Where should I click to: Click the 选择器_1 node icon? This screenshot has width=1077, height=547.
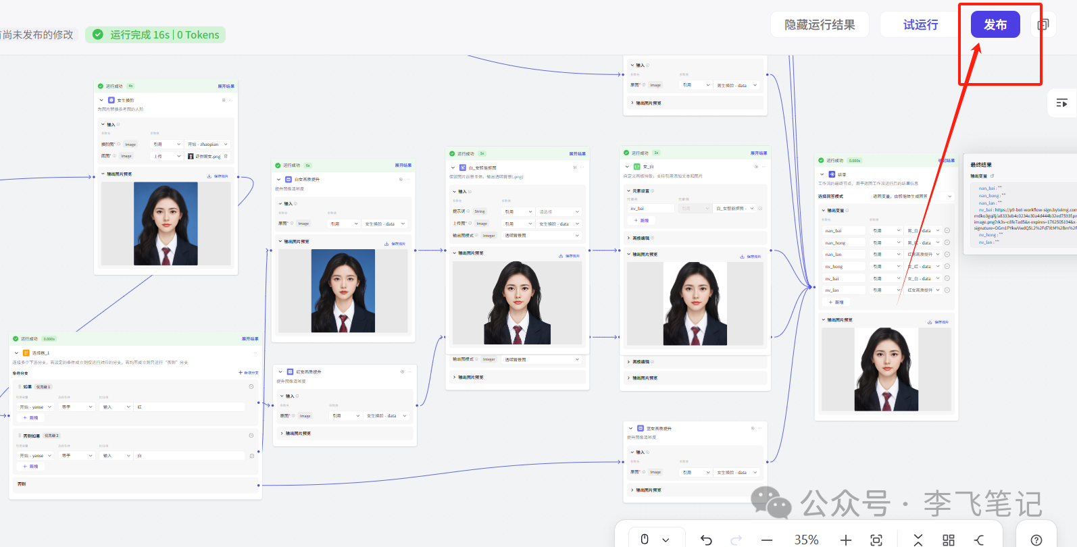26,353
